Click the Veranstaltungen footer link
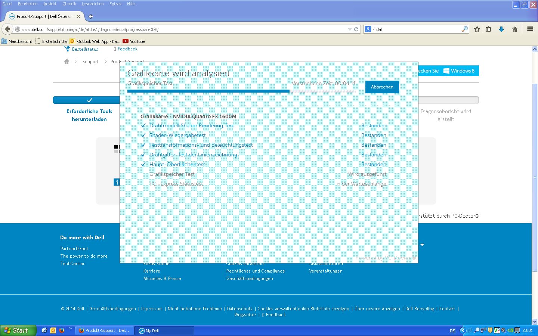Screen dimensions: 538x336 [x=326, y=271]
